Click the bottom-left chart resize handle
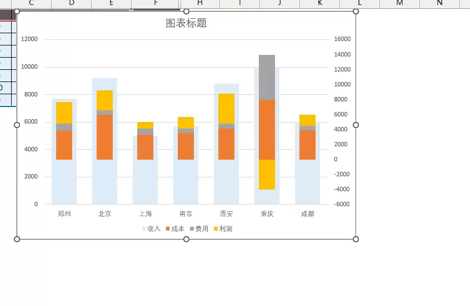 click(x=17, y=239)
